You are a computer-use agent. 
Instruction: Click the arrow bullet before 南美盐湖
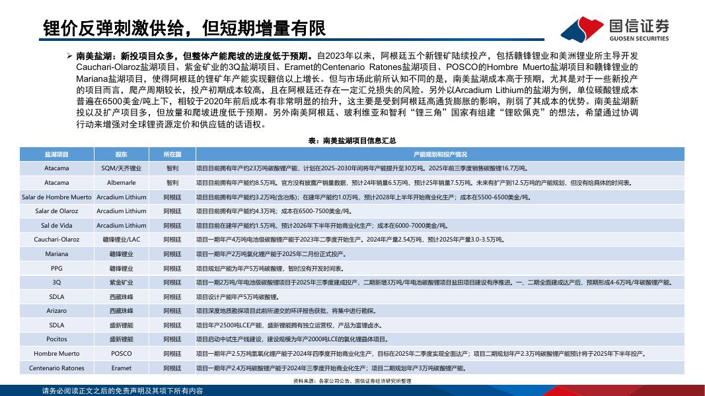[x=69, y=56]
